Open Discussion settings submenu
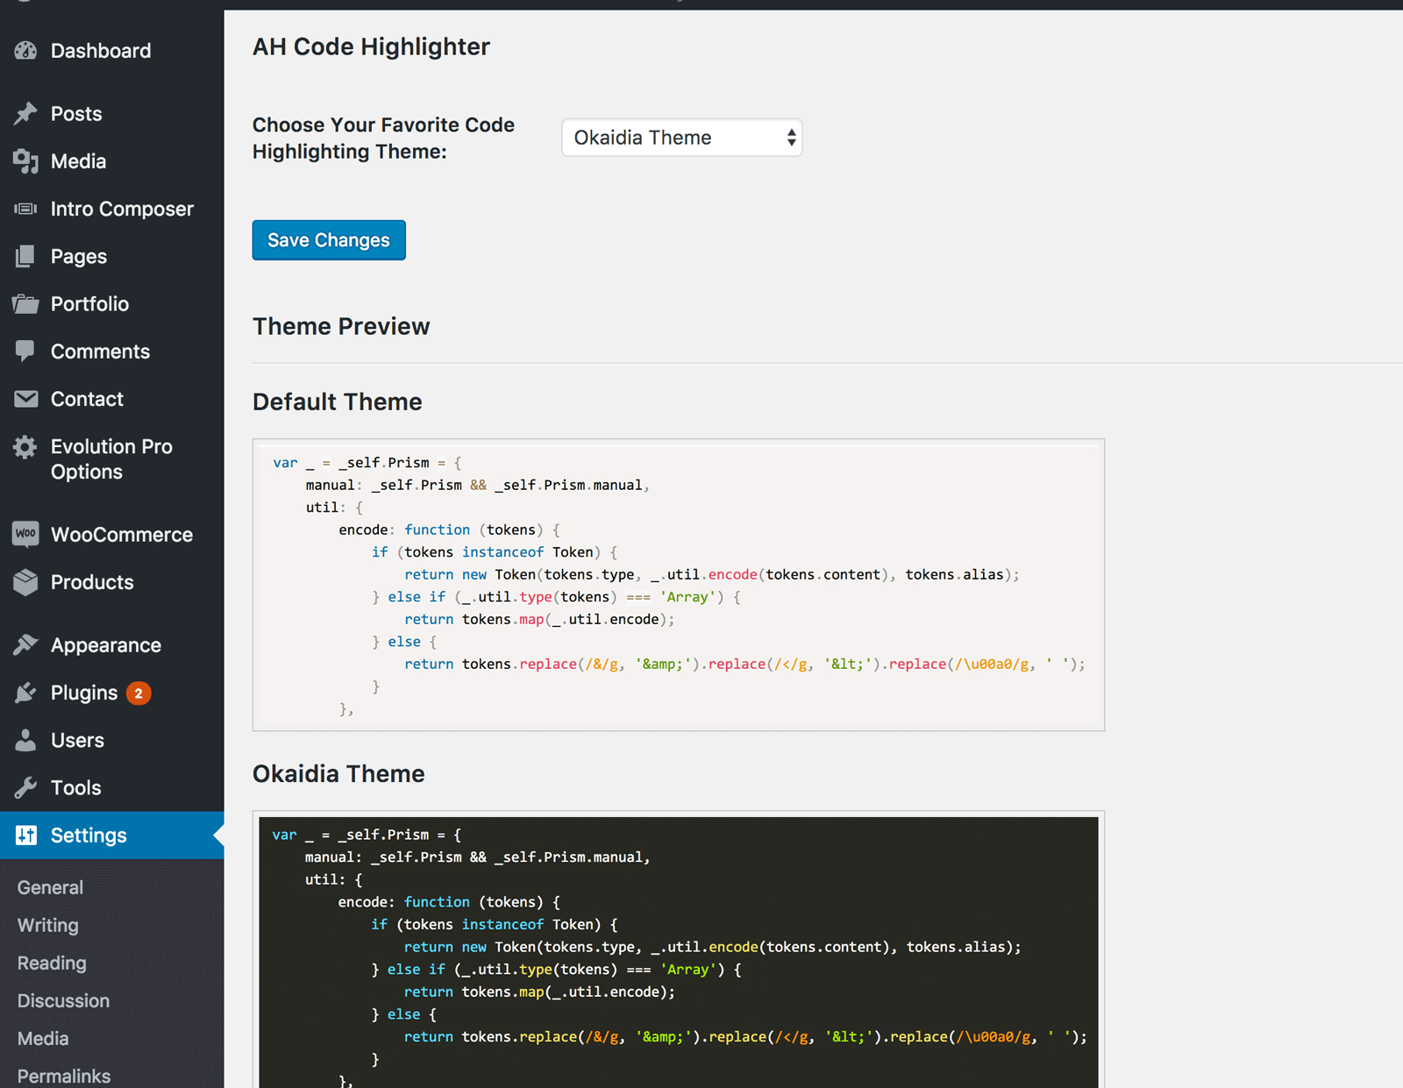Viewport: 1403px width, 1088px height. (x=63, y=1000)
